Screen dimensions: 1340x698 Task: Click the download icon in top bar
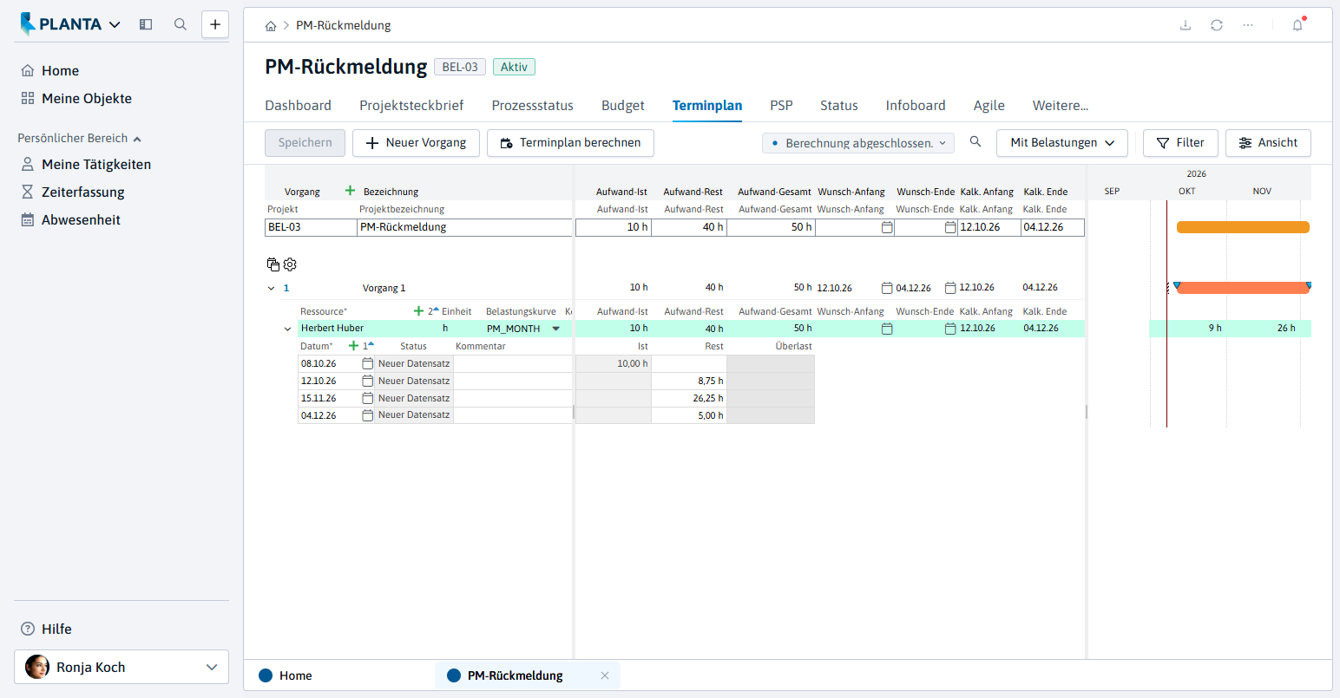(1186, 25)
